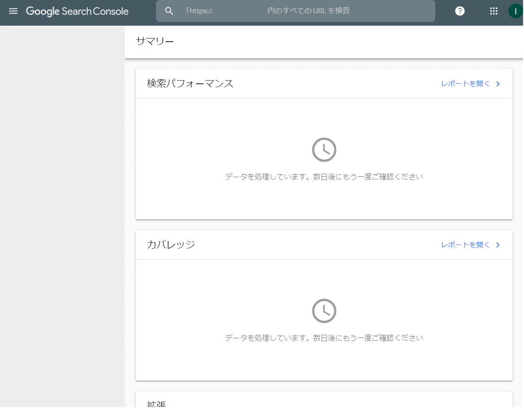Click the 検索パフォーマンス card title
Screen dimensions: 524x408
[x=190, y=84]
